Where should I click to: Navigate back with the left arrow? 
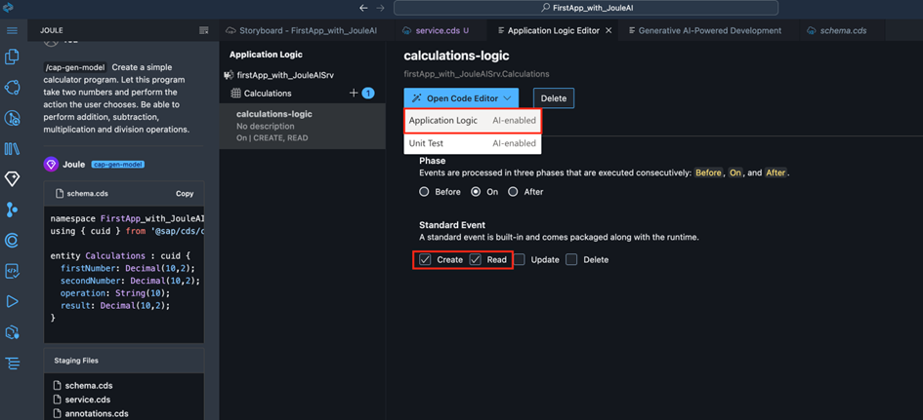pos(363,8)
